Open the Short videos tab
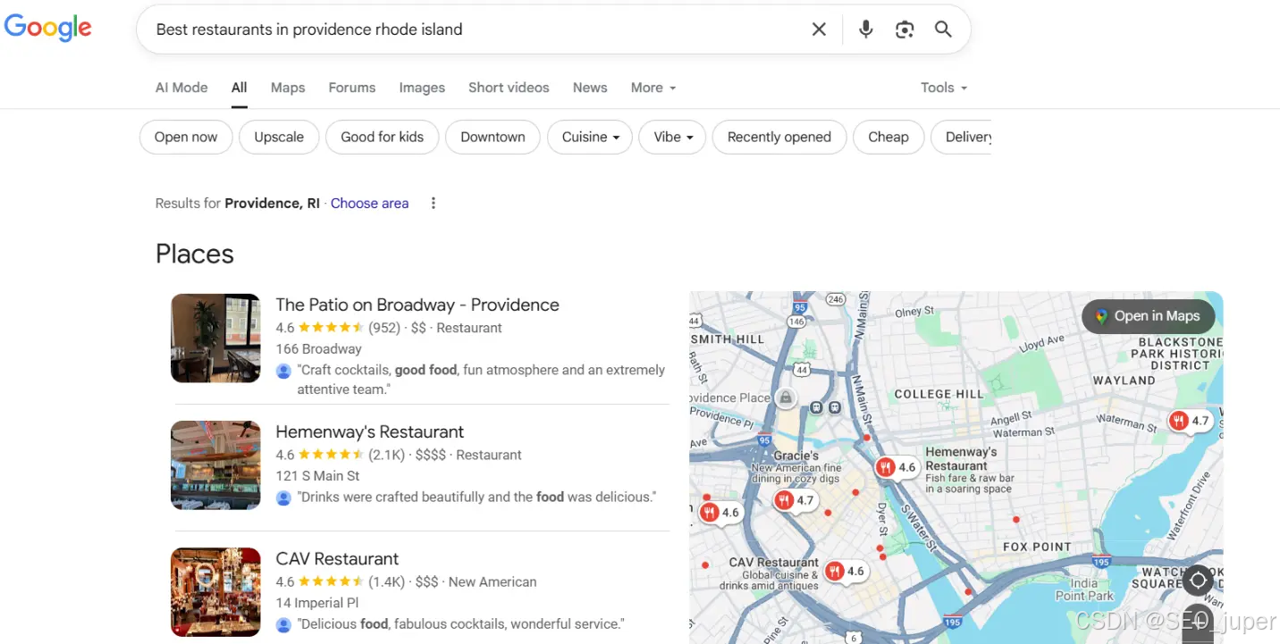Viewport: 1280px width, 644px height. (509, 88)
